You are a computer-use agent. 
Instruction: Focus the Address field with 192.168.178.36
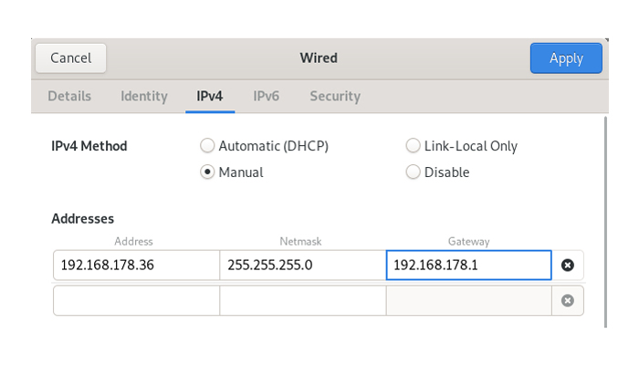pyautogui.click(x=135, y=266)
